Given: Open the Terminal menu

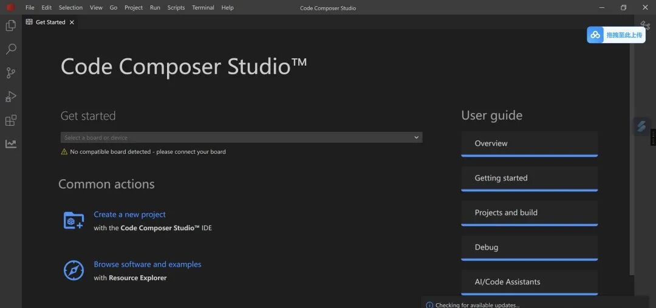Looking at the screenshot, I should [203, 7].
